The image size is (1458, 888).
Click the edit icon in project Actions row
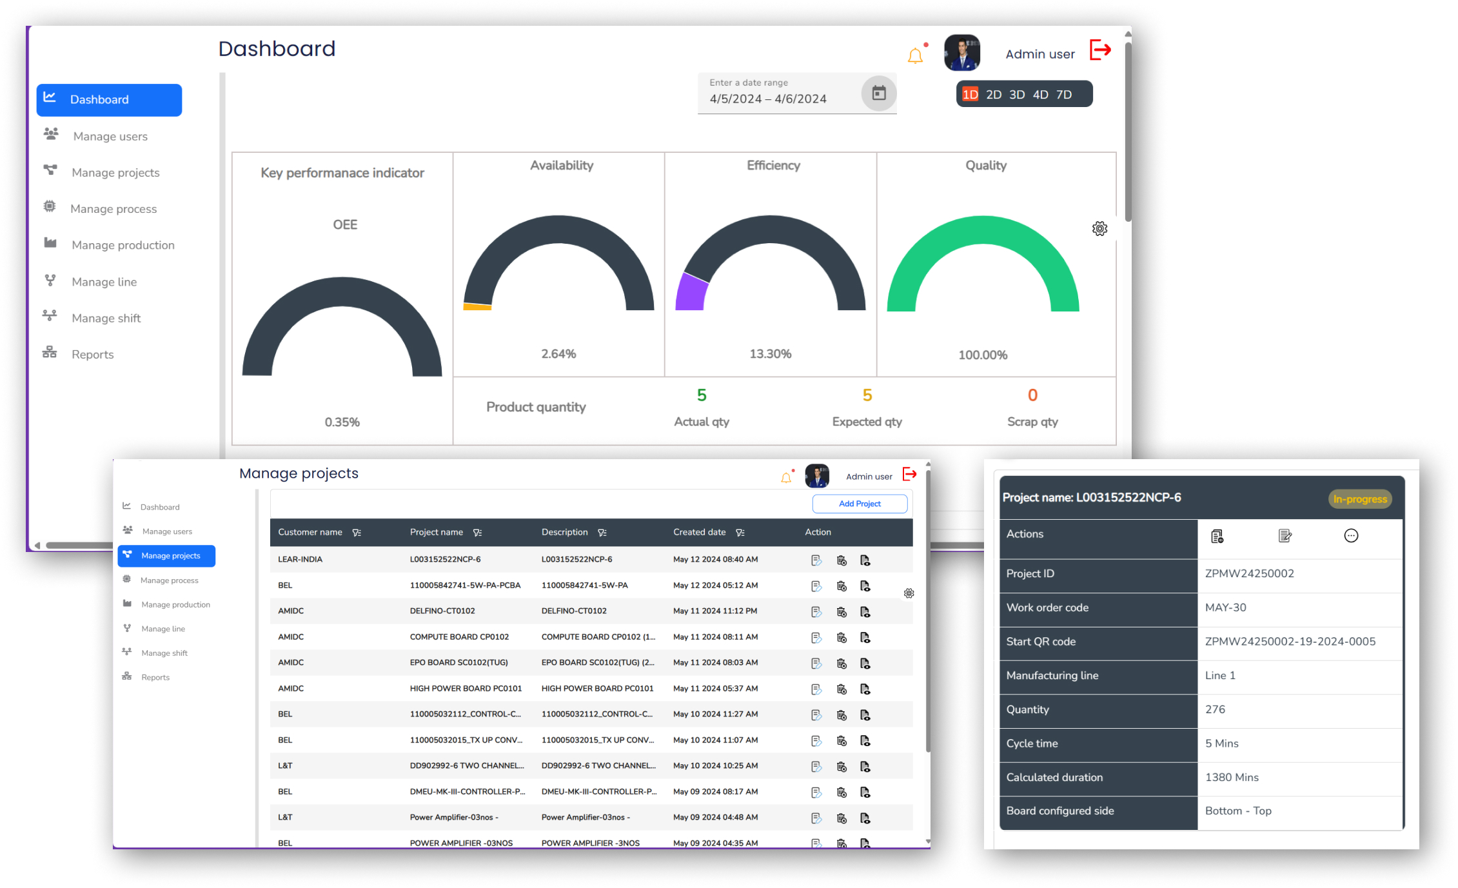1285,536
